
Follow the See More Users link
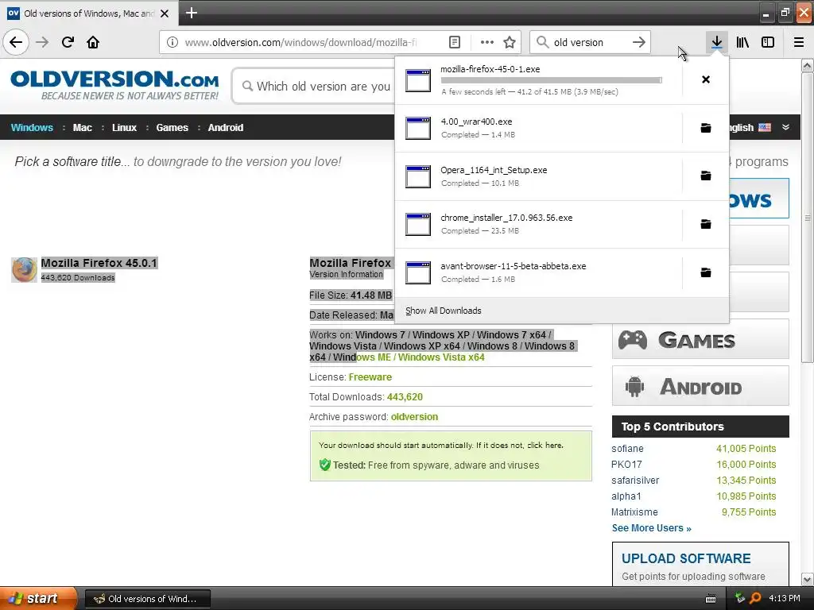[652, 528]
